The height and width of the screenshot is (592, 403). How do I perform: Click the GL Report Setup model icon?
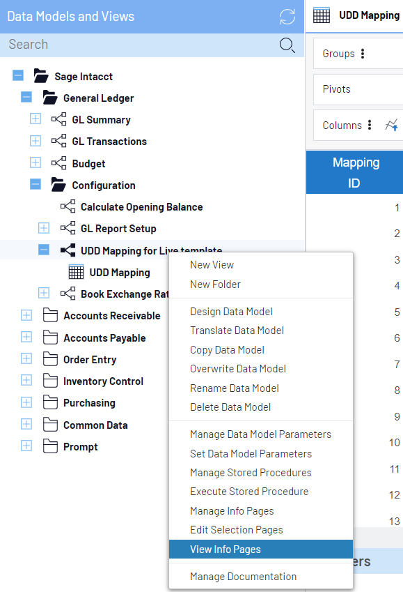pyautogui.click(x=68, y=228)
